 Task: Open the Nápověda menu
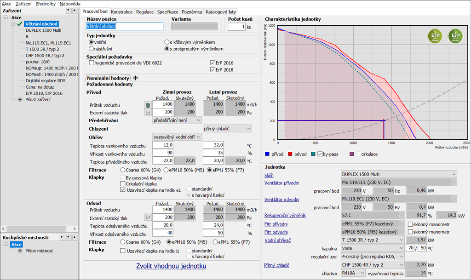70,4
